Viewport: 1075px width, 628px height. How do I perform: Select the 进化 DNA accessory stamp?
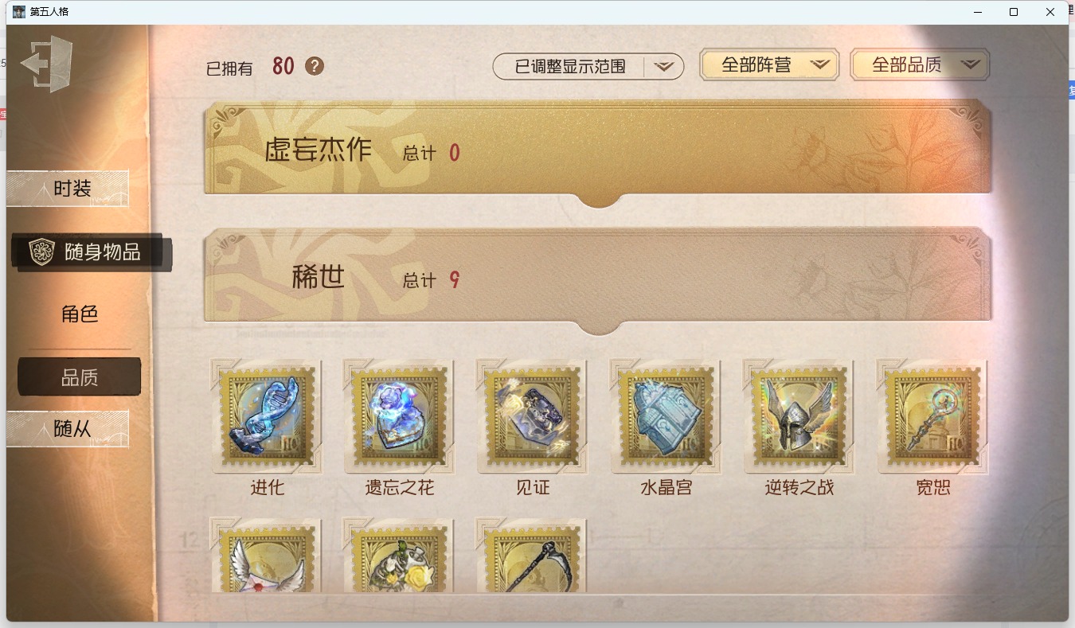coord(266,416)
